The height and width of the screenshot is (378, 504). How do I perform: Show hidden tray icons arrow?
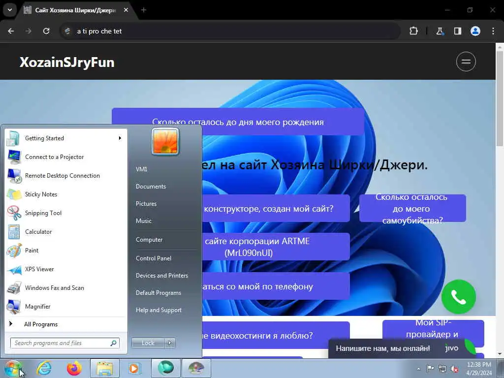[418, 369]
